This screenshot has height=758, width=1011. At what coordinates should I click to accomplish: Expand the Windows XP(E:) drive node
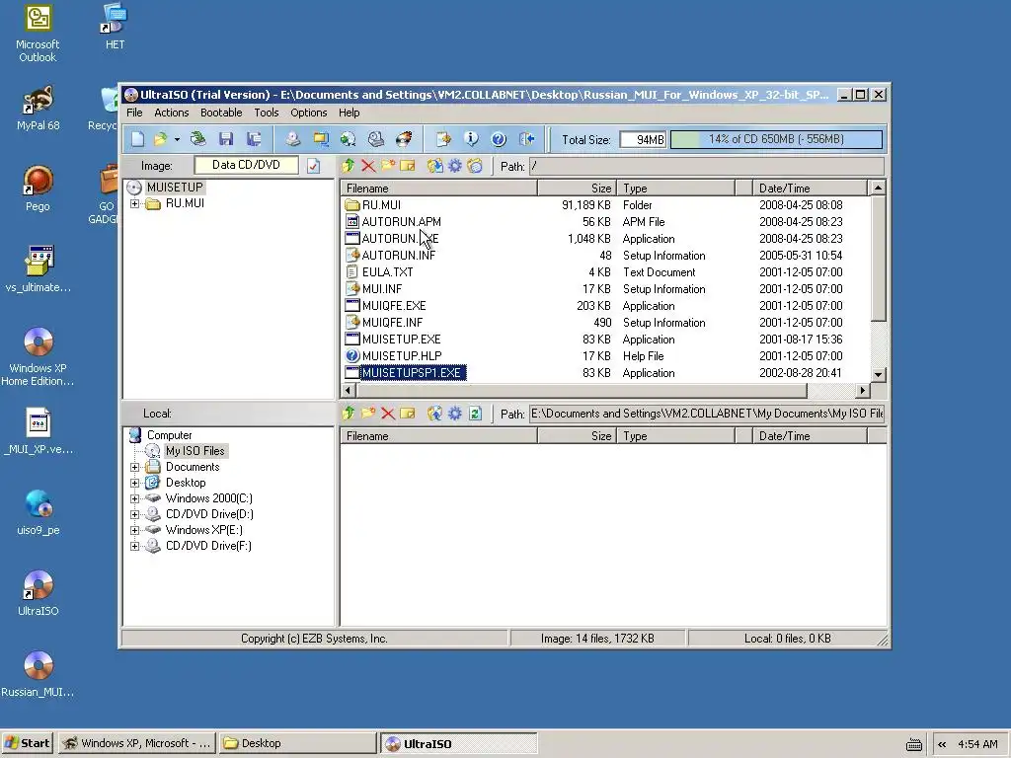point(134,530)
